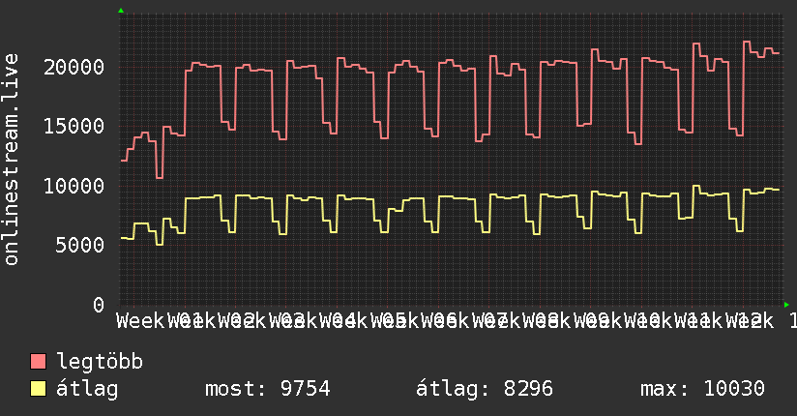Click the 10000 y-axis label
The width and height of the screenshot is (797, 416).
pos(74,186)
